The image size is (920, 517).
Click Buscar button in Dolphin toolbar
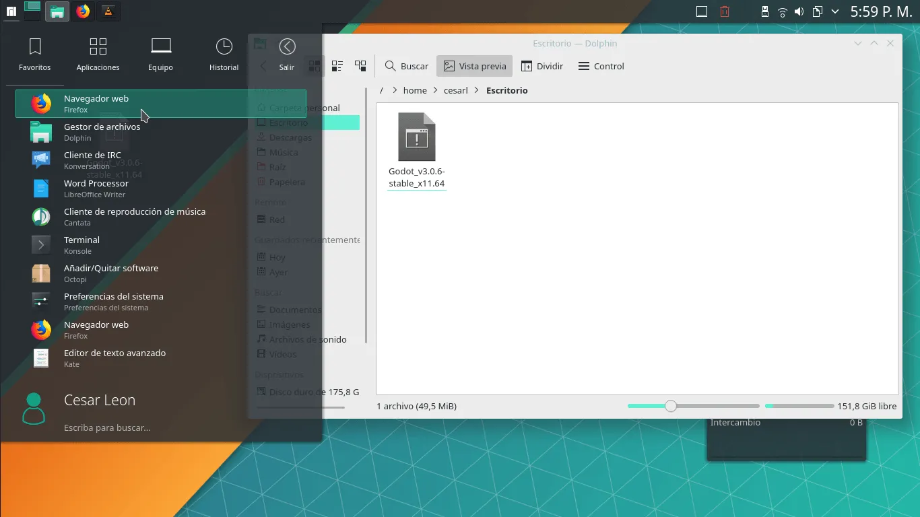point(406,66)
